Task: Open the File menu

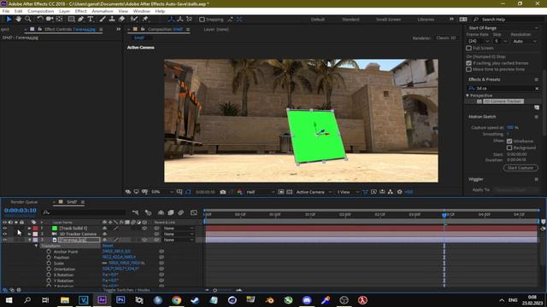Action: tap(6, 11)
